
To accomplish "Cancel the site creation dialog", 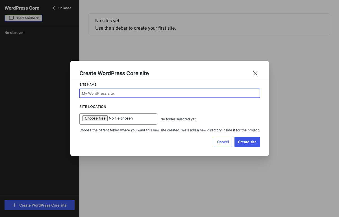I will point(223,142).
